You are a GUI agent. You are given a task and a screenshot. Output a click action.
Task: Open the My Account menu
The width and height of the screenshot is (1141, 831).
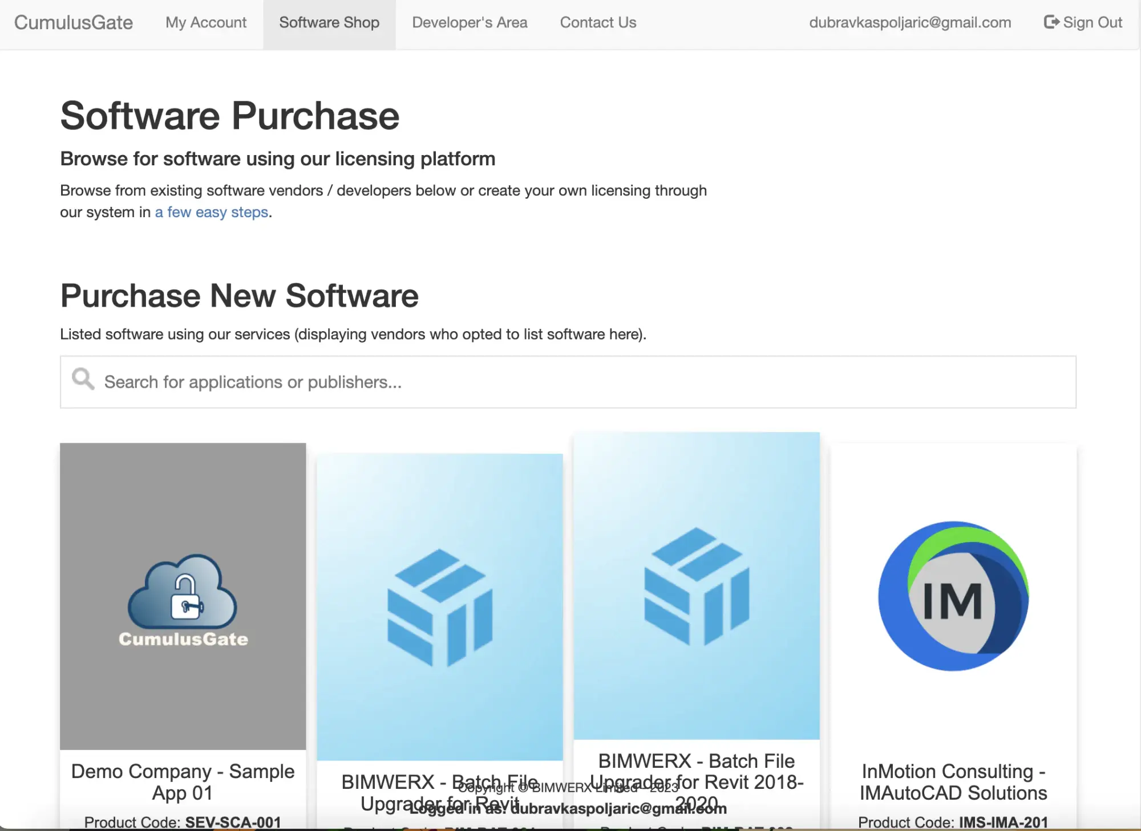(206, 23)
